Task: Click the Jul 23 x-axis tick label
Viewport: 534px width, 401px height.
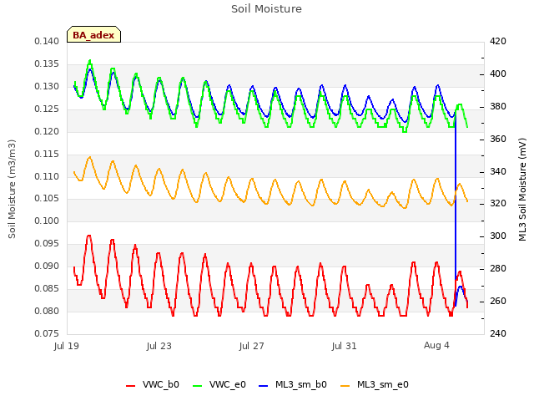Action: (x=159, y=346)
